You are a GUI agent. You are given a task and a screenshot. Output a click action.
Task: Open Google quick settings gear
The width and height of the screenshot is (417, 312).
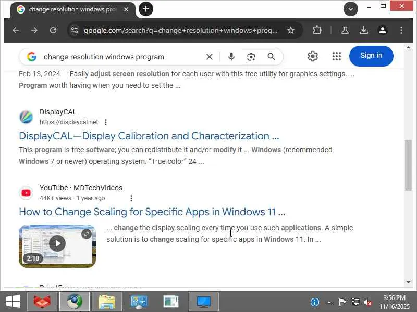(313, 56)
